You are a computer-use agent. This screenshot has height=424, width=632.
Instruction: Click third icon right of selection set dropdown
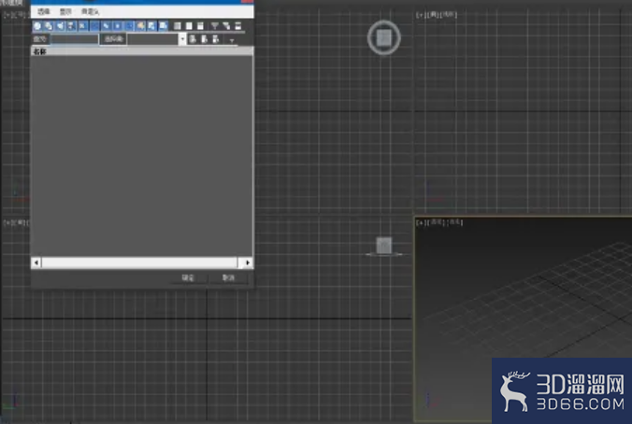pos(216,39)
